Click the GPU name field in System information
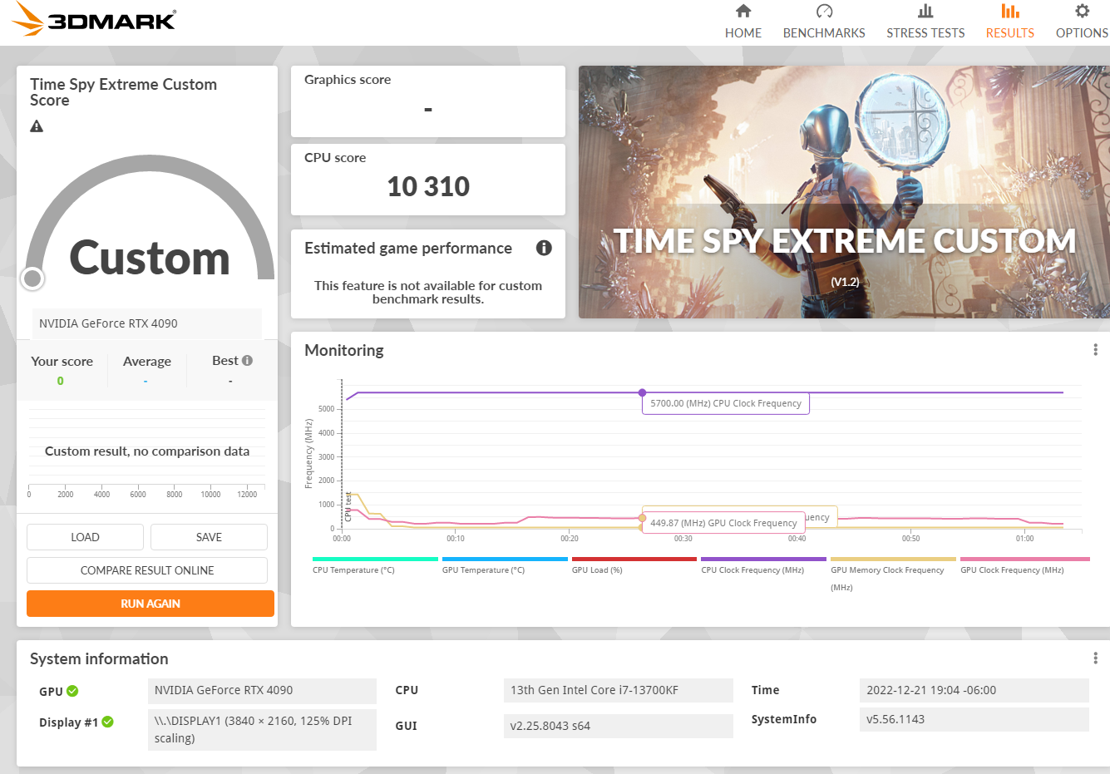 coord(262,690)
